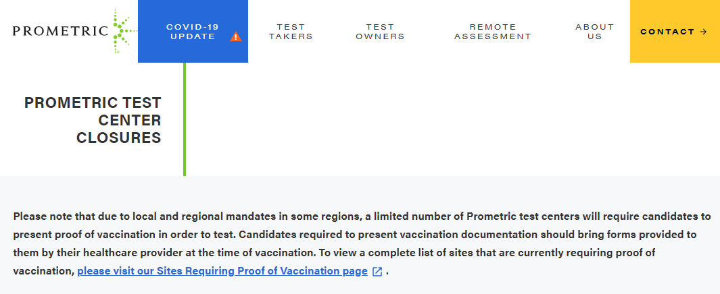The width and height of the screenshot is (720, 294).
Task: Open the COVID-19 Update menu item
Action: click(x=193, y=32)
